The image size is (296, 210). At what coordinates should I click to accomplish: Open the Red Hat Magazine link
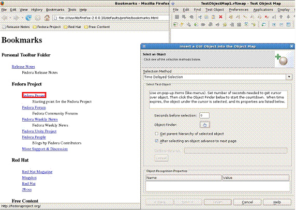tap(37, 172)
